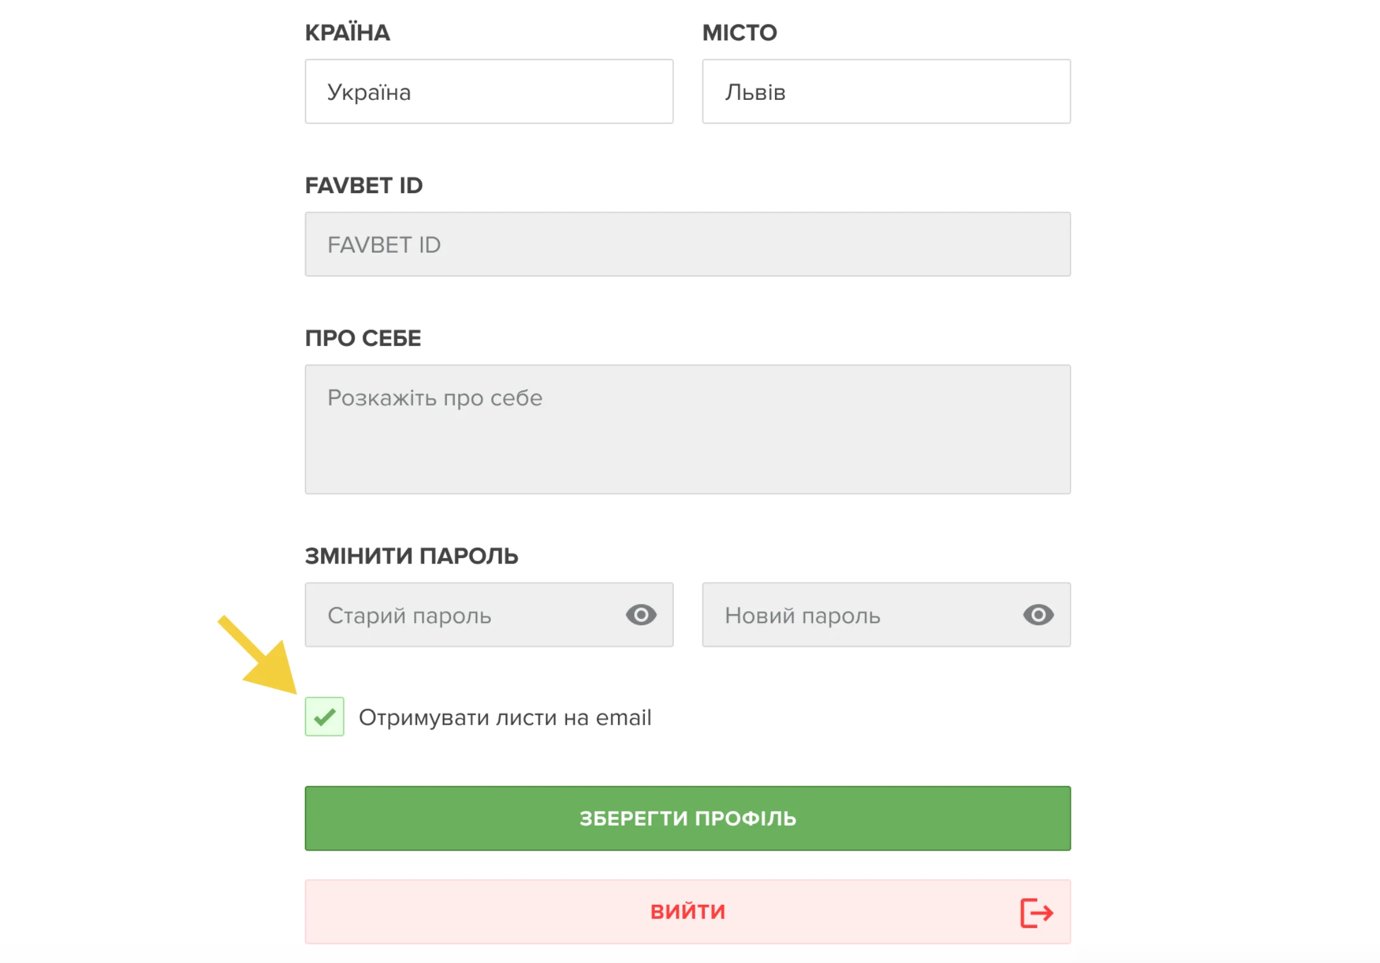The height and width of the screenshot is (963, 1380).
Task: Focus the Країна field containing Україна
Action: coord(489,92)
